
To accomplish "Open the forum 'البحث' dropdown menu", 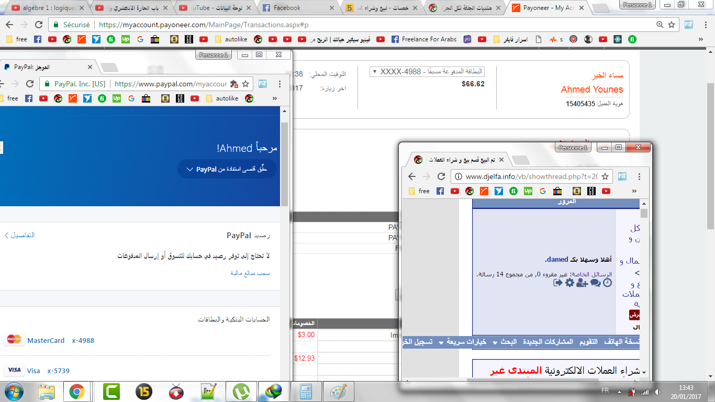I will coord(505,342).
